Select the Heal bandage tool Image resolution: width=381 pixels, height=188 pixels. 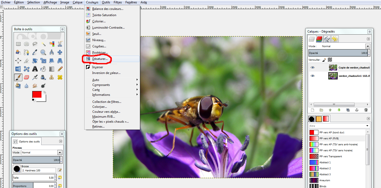[60, 77]
